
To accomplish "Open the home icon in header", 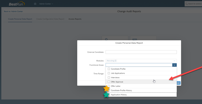I will click(x=35, y=4).
